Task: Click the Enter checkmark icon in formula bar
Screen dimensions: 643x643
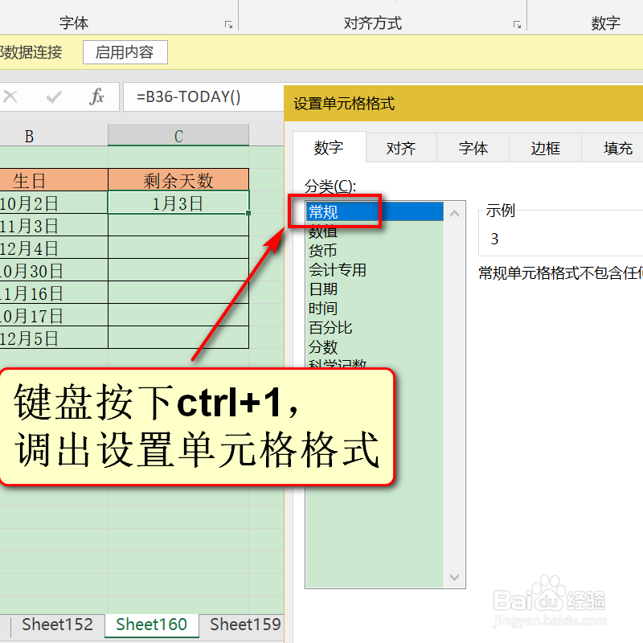Action: pos(54,96)
